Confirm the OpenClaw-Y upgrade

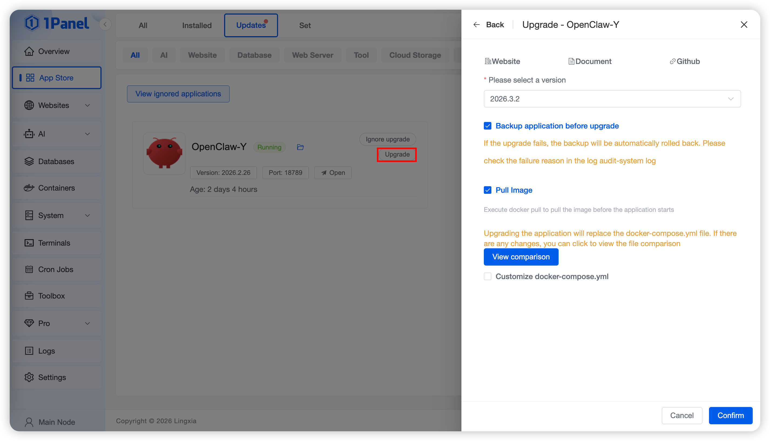pos(730,415)
